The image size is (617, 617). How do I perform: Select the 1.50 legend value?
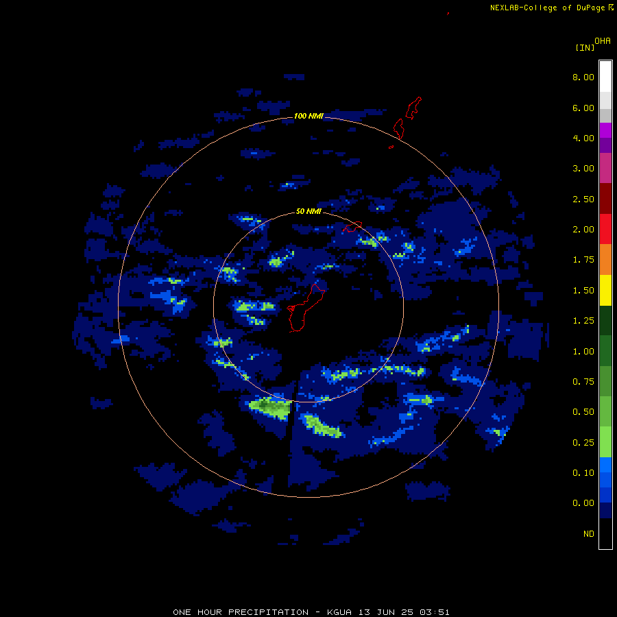[583, 291]
